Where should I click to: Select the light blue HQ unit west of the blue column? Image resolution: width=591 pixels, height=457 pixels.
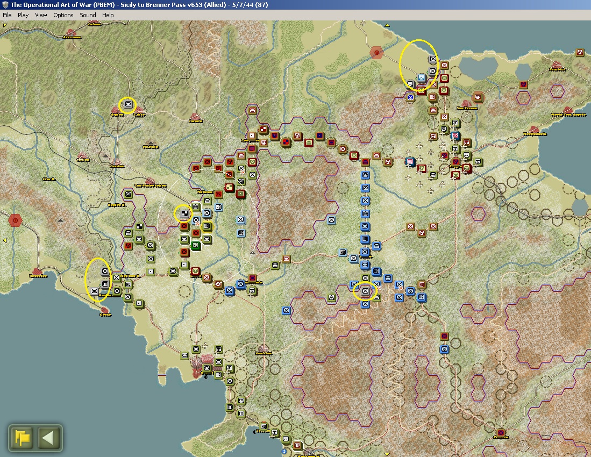tap(342, 252)
